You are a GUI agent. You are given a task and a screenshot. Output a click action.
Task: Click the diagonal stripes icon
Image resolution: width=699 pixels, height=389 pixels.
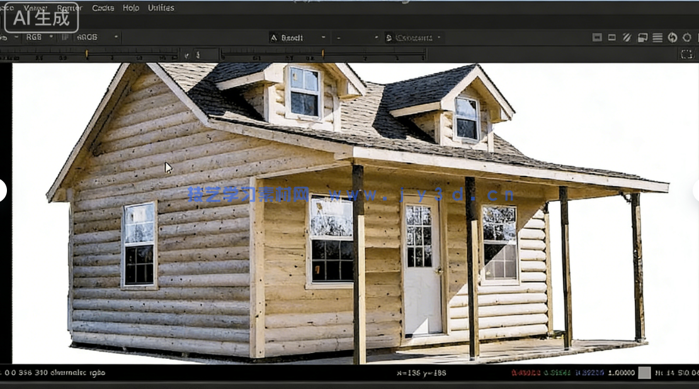pos(627,38)
